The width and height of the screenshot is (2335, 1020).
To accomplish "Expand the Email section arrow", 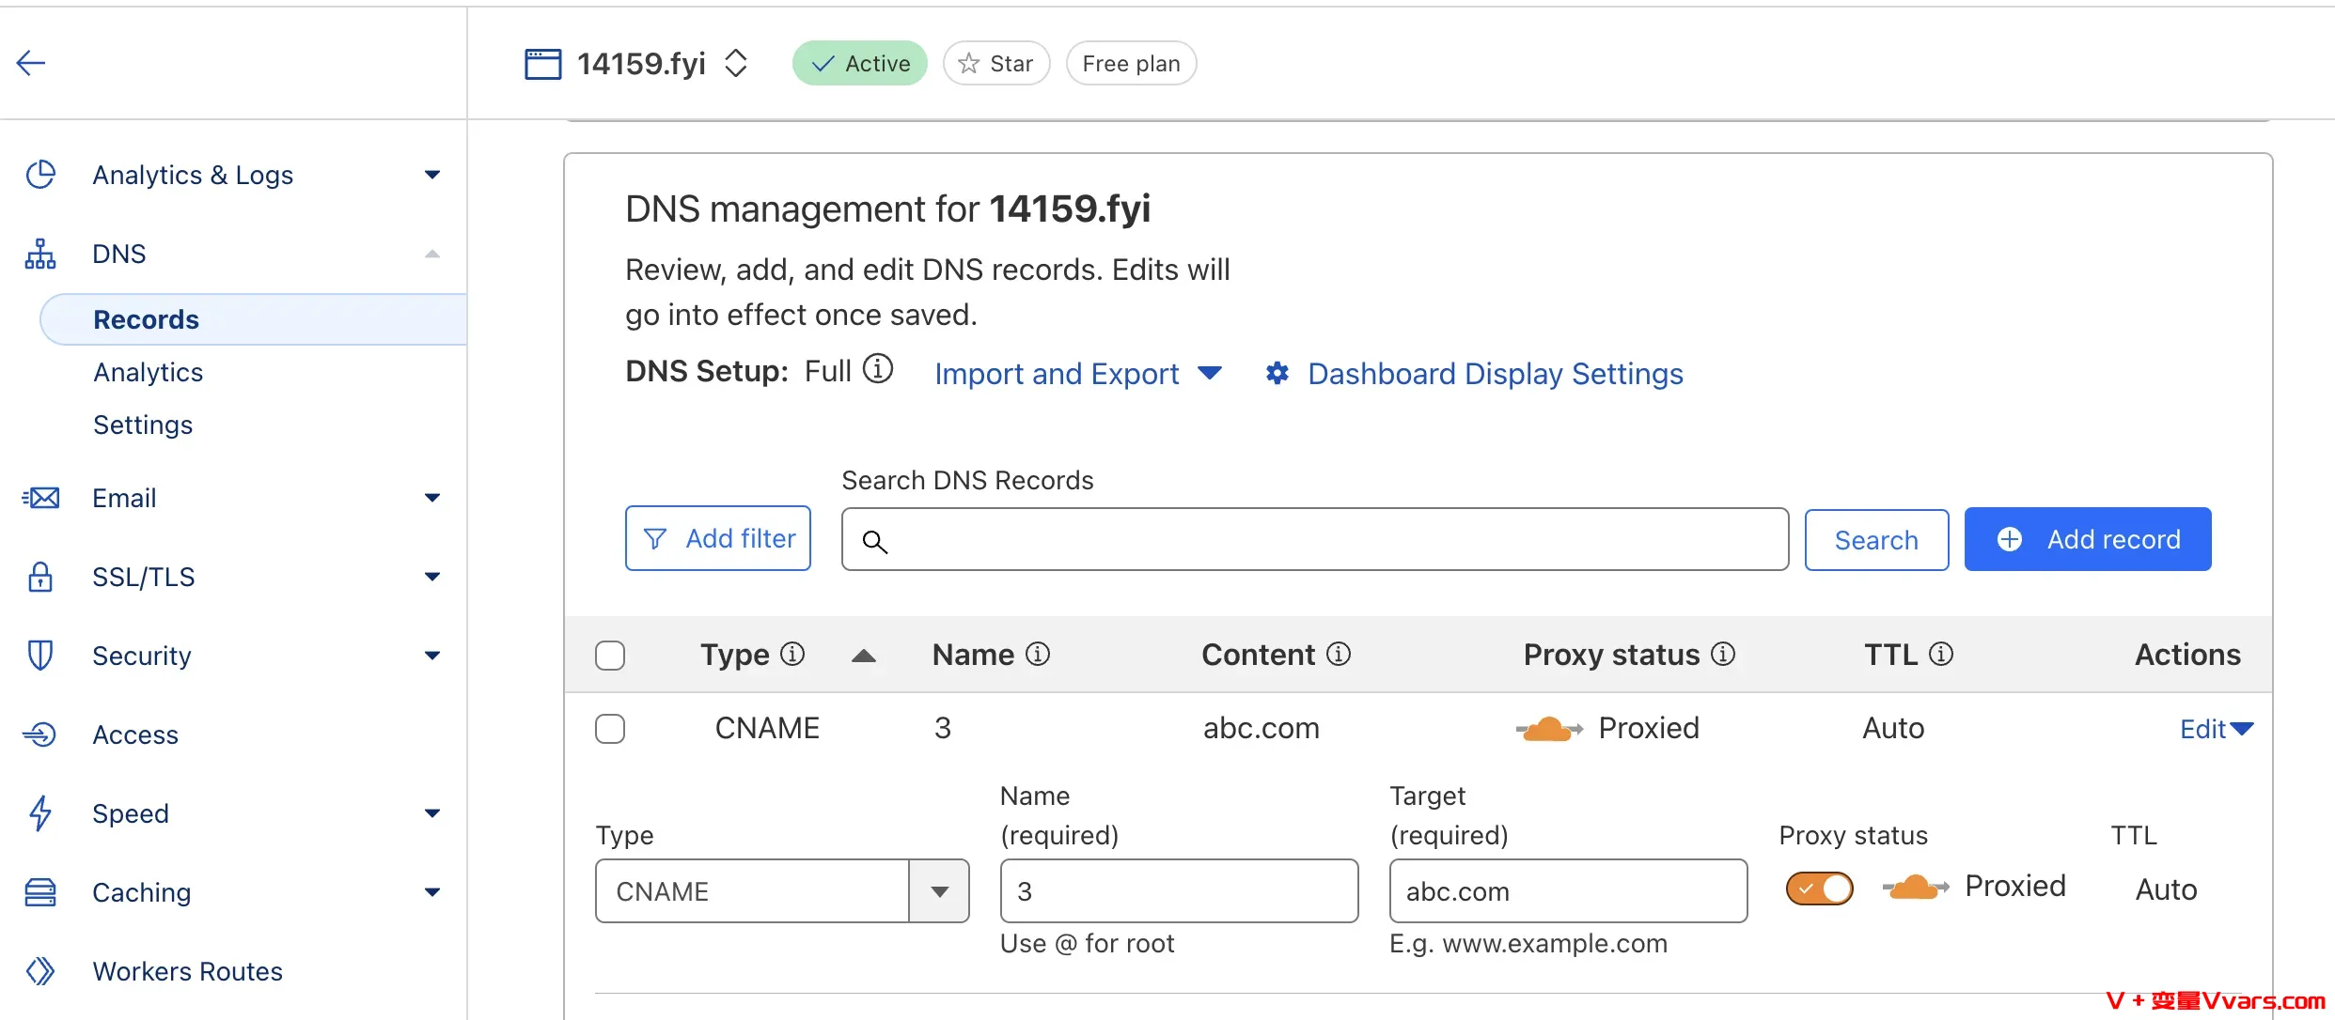I will [432, 498].
